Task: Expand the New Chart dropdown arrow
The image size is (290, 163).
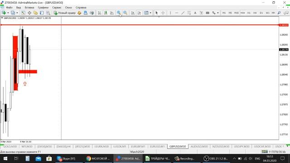Action: point(8,13)
